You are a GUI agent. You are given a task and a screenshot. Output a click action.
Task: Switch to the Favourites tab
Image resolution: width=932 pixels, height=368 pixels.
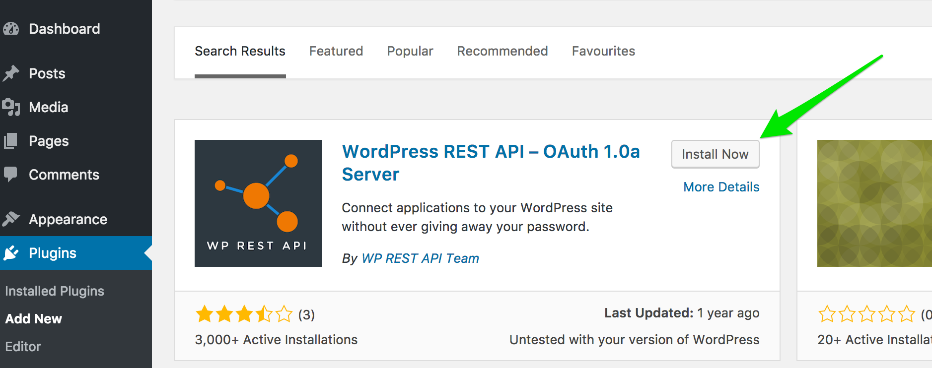tap(603, 51)
